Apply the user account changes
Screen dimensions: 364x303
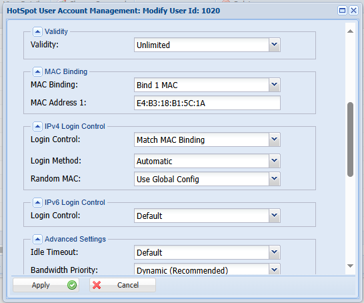click(x=46, y=285)
